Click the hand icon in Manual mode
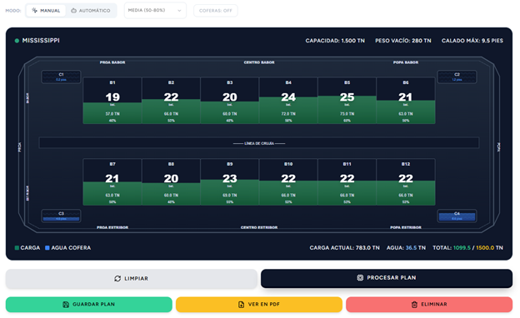 (x=34, y=10)
